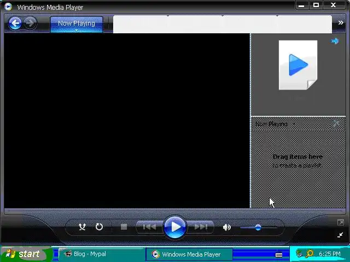Click the Windows Media Player title icon
The image size is (350, 262).
pos(8,7)
